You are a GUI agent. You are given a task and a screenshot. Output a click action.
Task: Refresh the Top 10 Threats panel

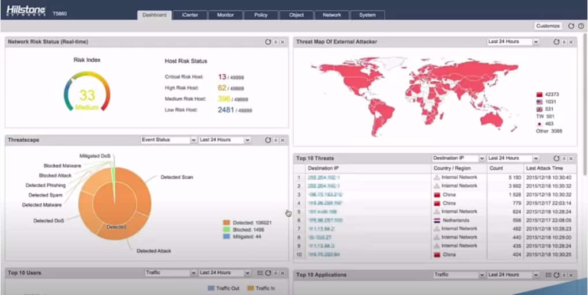[556, 158]
